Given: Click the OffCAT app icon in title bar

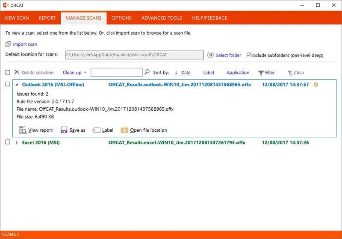Looking at the screenshot, I should tap(6, 5).
